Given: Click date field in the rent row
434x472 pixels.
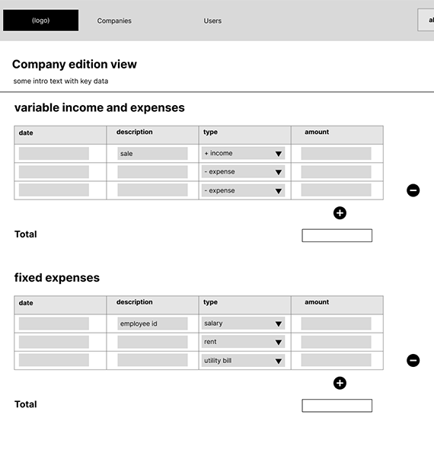Looking at the screenshot, I should (54, 342).
